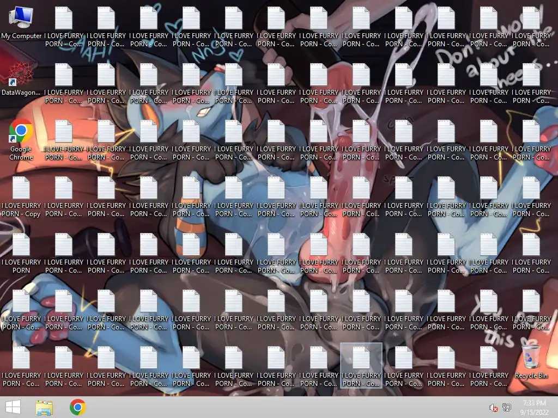Open the network tray icon
Screen dimensions: 558x418
click(x=507, y=407)
